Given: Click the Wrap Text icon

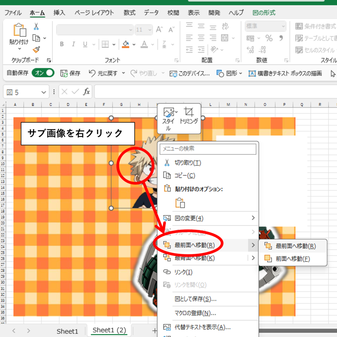Looking at the screenshot, I should [x=225, y=26].
